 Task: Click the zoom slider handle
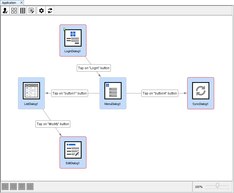click(217, 185)
